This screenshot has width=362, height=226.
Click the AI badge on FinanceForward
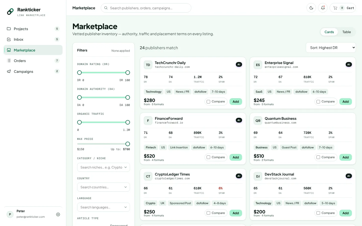239,120
